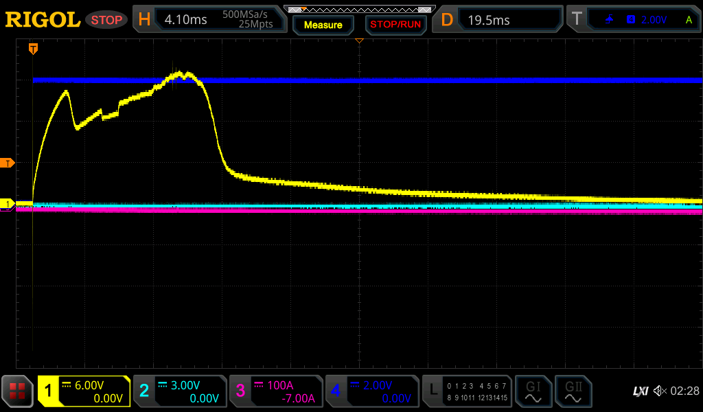Image resolution: width=703 pixels, height=412 pixels.
Task: Toggle channel 3 at 100A
Action: (x=275, y=391)
